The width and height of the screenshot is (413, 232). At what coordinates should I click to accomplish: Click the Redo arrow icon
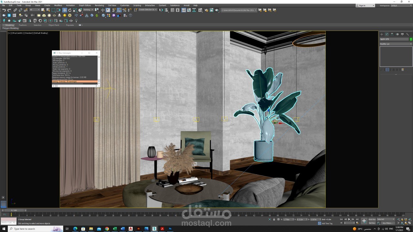[9, 10]
